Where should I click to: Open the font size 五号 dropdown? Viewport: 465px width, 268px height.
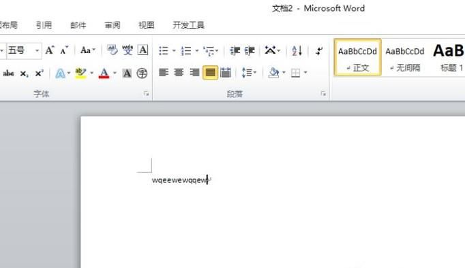37,50
